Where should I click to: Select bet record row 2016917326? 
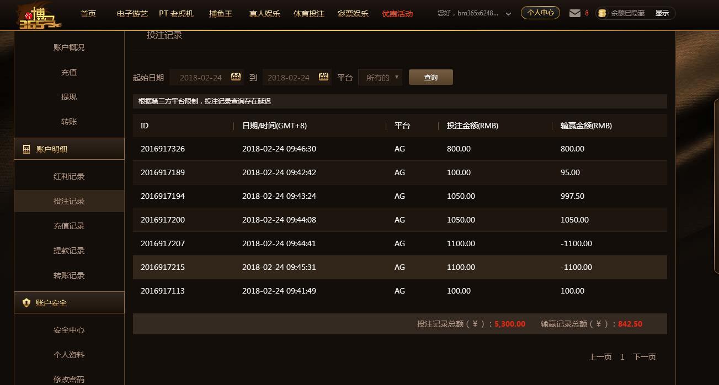pos(400,149)
